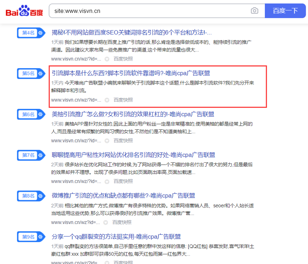Screen dimensions: 308x264
Task: Focus the search field containing site:www.visvn.cn
Action: 150,11
